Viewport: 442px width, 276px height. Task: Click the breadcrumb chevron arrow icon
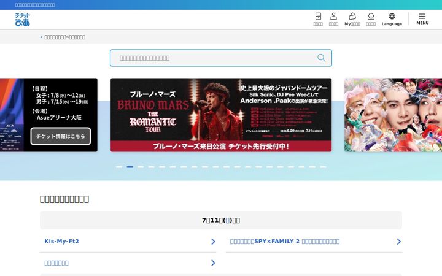42,37
